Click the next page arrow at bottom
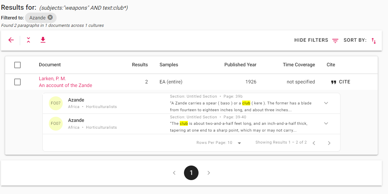Image resolution: width=388 pixels, height=194 pixels. pos(209,173)
